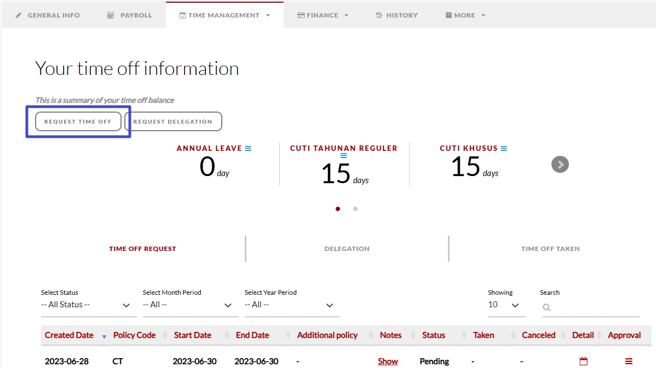Open the Delegation section tab
The image size is (656, 368).
(347, 249)
